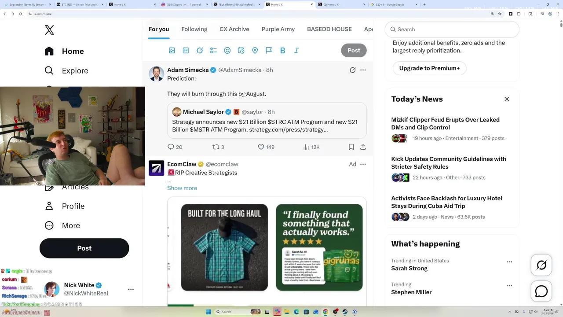Image resolution: width=563 pixels, height=317 pixels.
Task: Click the flag icon in composer toolbar
Action: [269, 51]
